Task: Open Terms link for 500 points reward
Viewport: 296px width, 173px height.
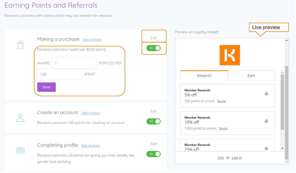Action: pyautogui.click(x=221, y=101)
